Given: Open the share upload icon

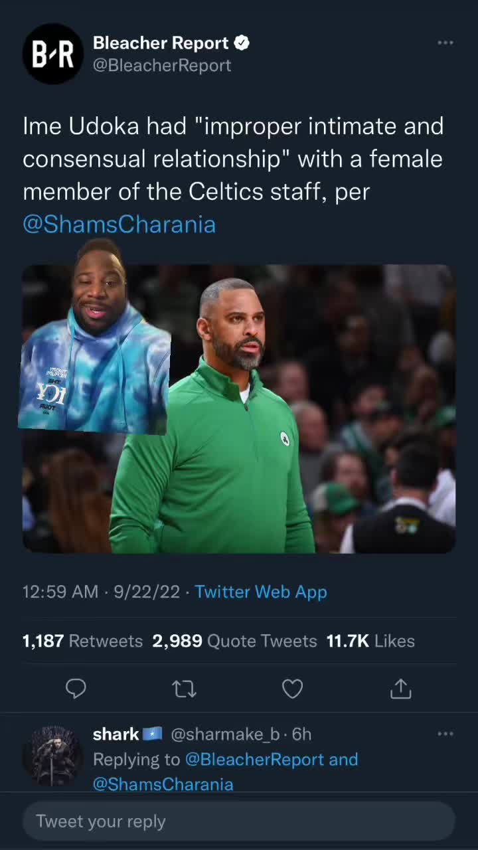Looking at the screenshot, I should [x=400, y=689].
